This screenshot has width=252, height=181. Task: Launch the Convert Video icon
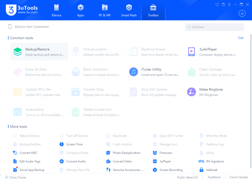point(108,161)
